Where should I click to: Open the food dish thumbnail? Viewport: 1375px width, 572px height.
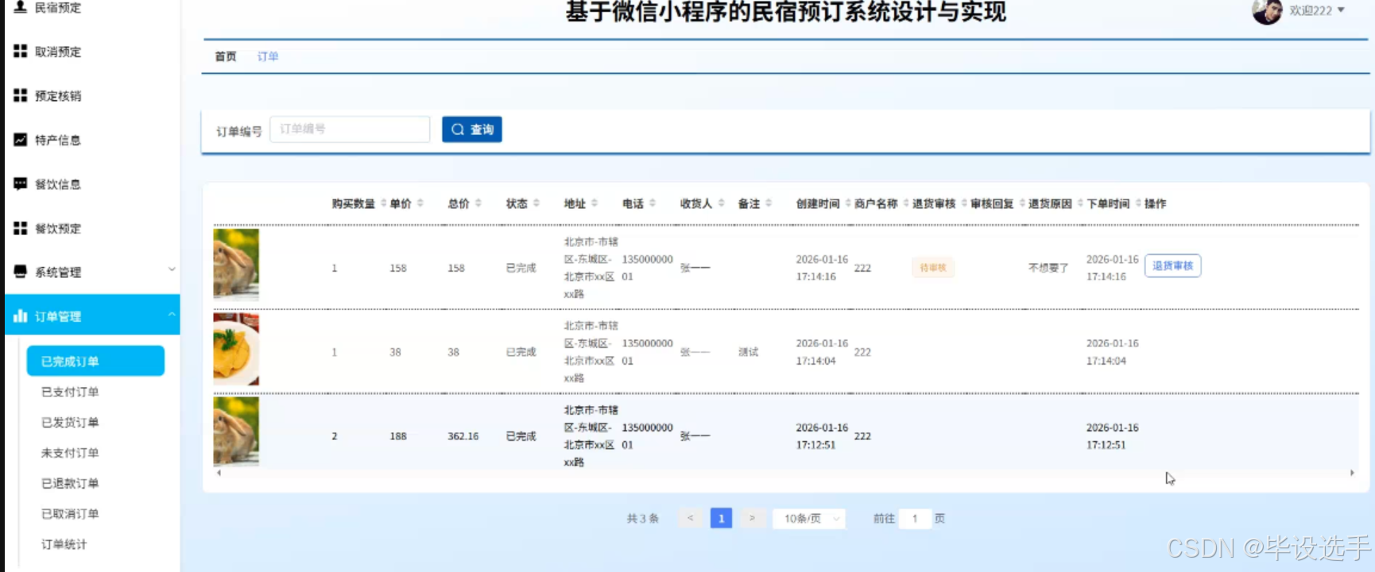tap(236, 350)
